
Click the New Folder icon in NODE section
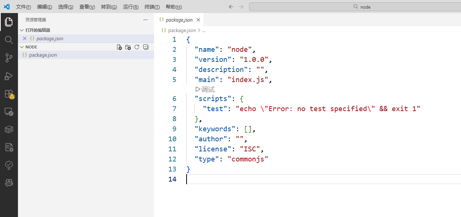click(x=128, y=47)
